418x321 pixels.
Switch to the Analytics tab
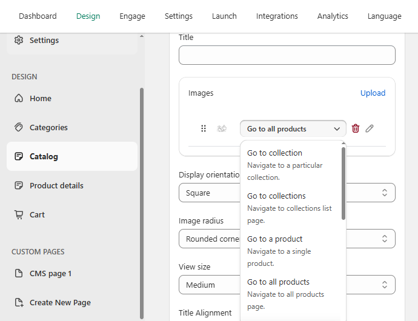(333, 16)
